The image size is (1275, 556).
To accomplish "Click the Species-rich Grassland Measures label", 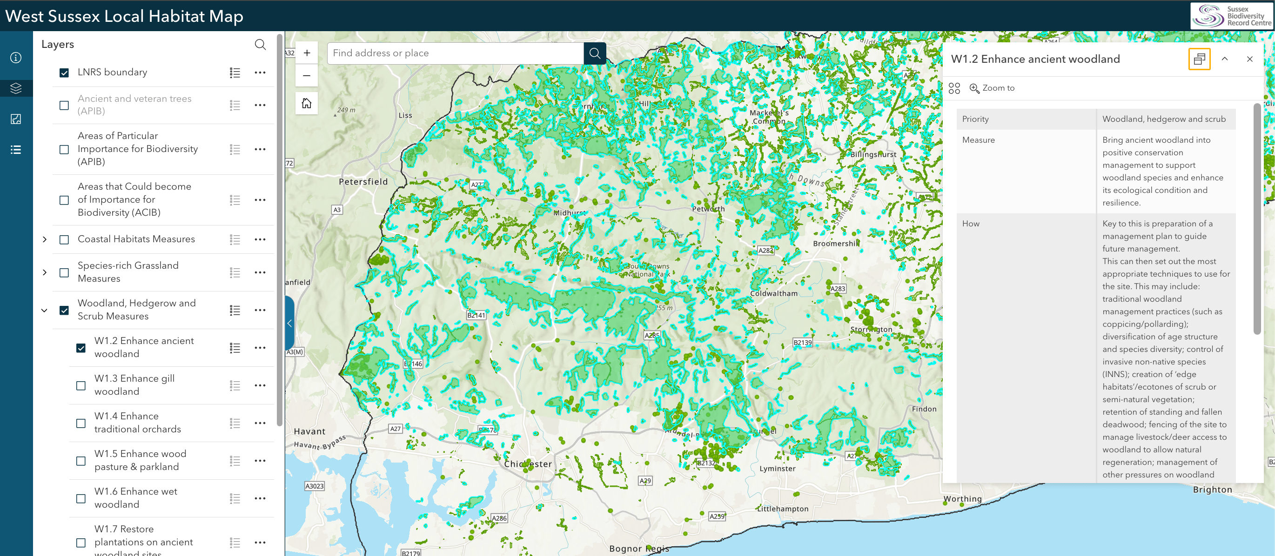I will (x=127, y=272).
